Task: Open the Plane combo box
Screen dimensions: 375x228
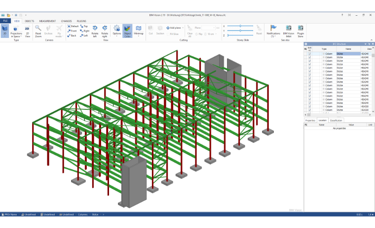Action: (x=208, y=28)
